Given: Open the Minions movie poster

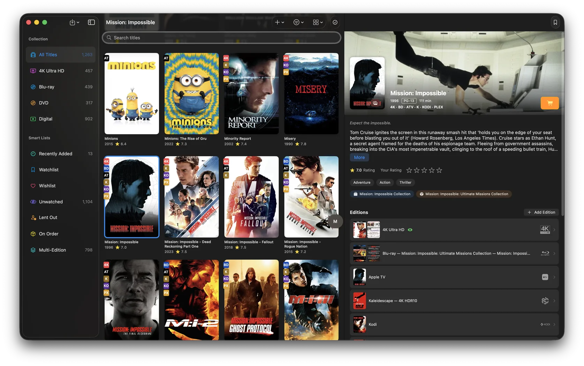Looking at the screenshot, I should click(x=132, y=94).
